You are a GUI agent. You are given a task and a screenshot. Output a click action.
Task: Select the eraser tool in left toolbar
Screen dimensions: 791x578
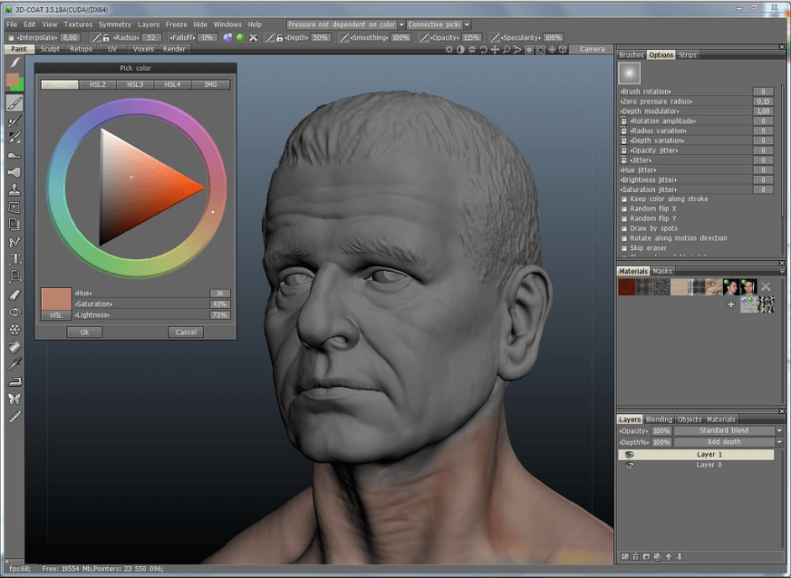point(14,294)
